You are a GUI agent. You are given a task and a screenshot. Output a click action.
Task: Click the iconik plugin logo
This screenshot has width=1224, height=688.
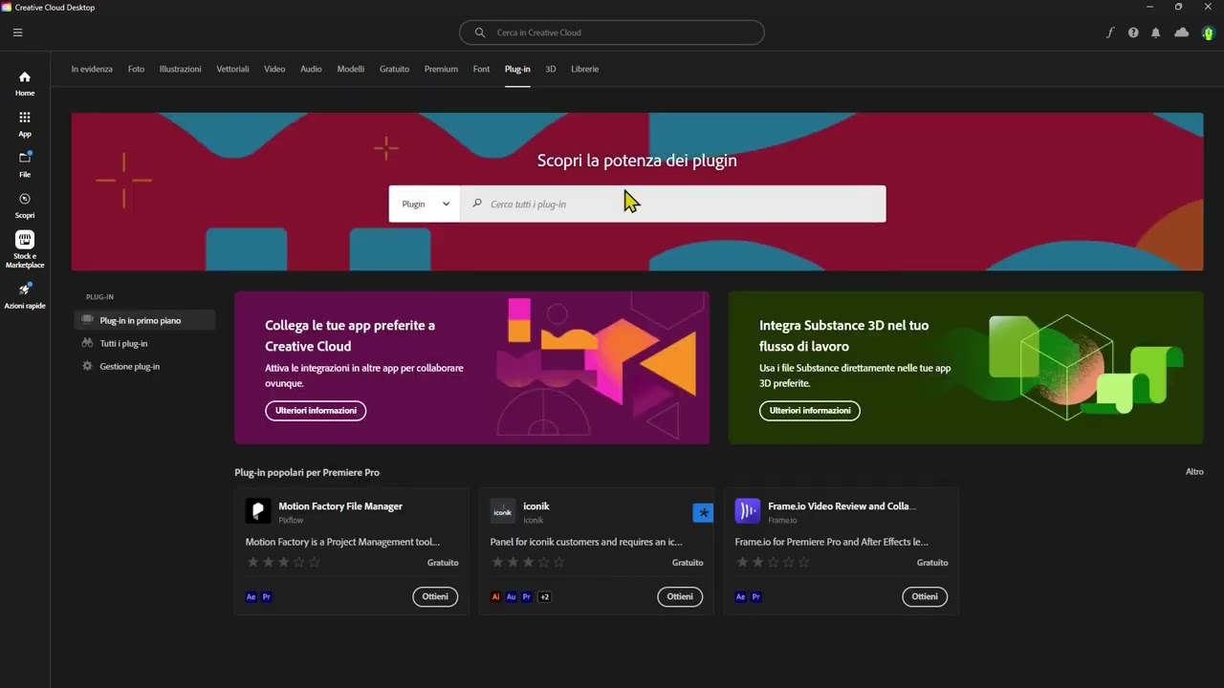503,511
